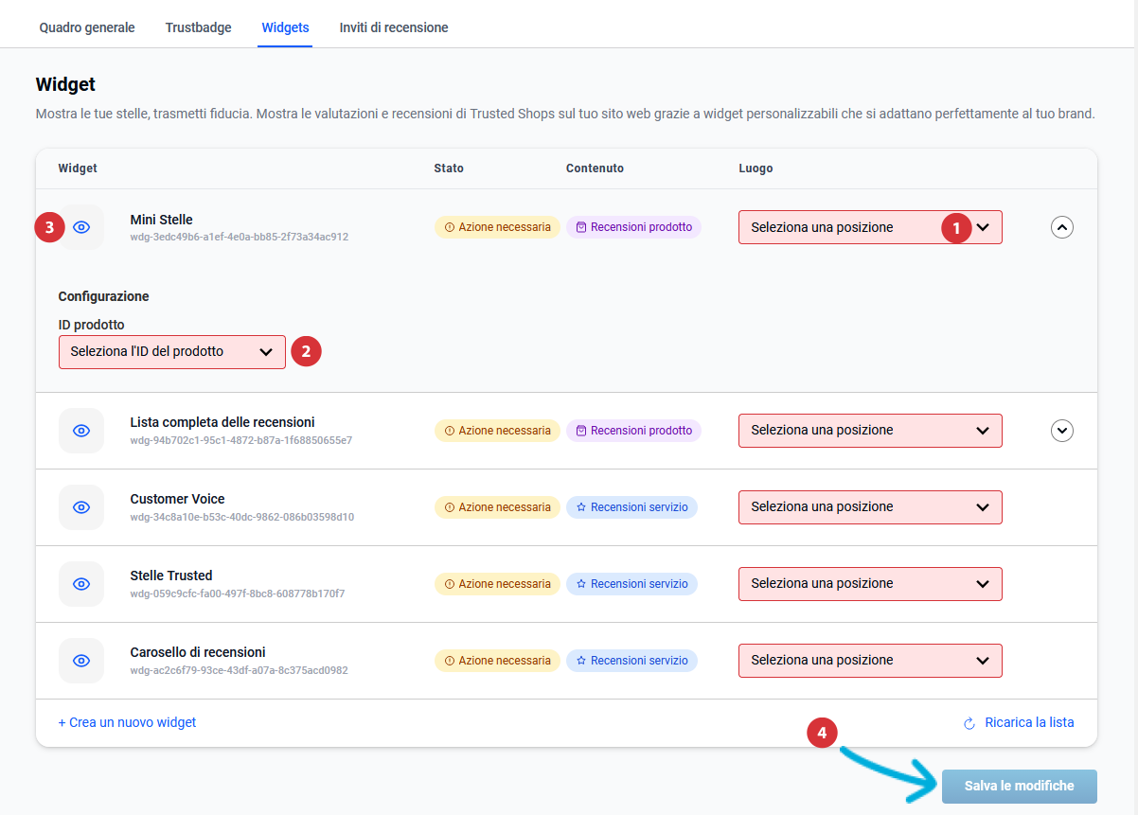Expand the Lista completa delle recensioni row
The width and height of the screenshot is (1138, 815).
point(1062,431)
